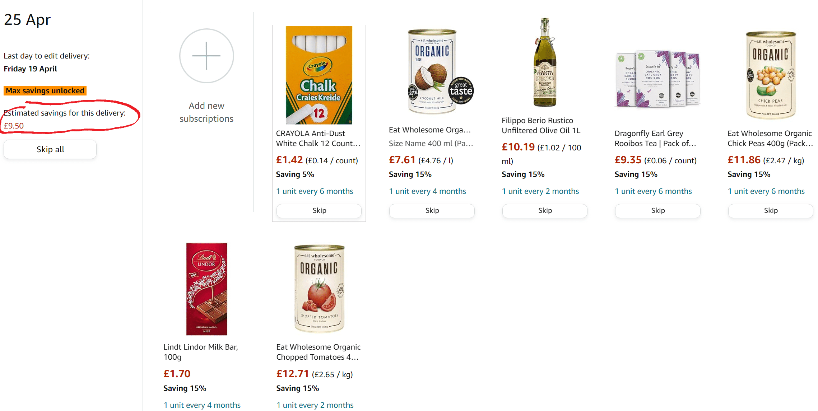This screenshot has height=411, width=818.
Task: Change coconut milk 4-month frequency
Action: [x=427, y=191]
